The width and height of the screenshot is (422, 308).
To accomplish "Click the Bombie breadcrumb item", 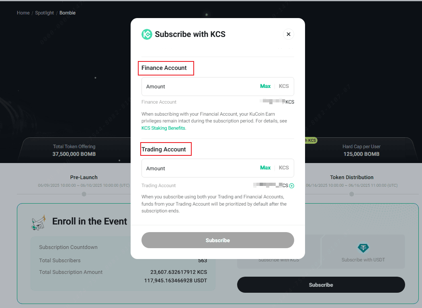I will pos(68,13).
